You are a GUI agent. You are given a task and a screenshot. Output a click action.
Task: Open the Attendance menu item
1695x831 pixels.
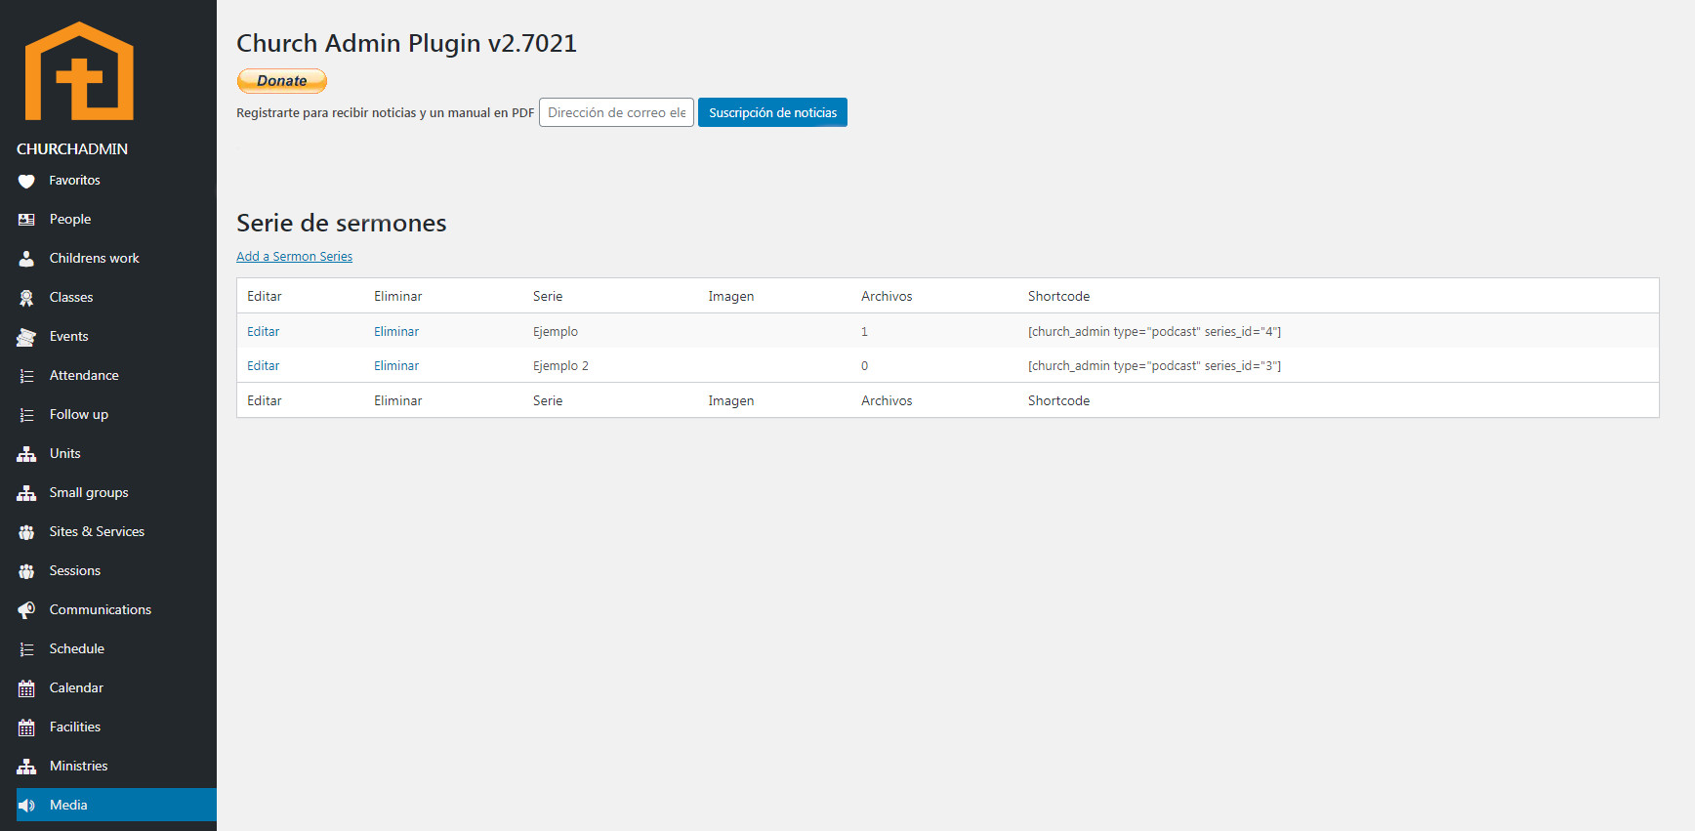point(84,375)
